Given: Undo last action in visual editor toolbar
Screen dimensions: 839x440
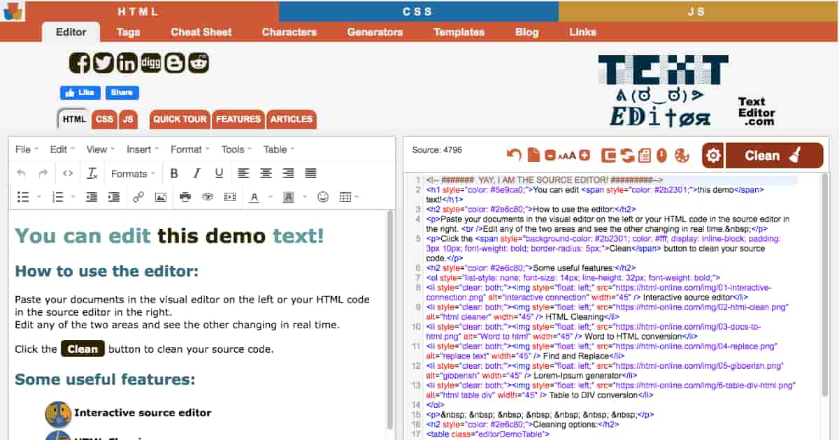Looking at the screenshot, I should [x=22, y=173].
